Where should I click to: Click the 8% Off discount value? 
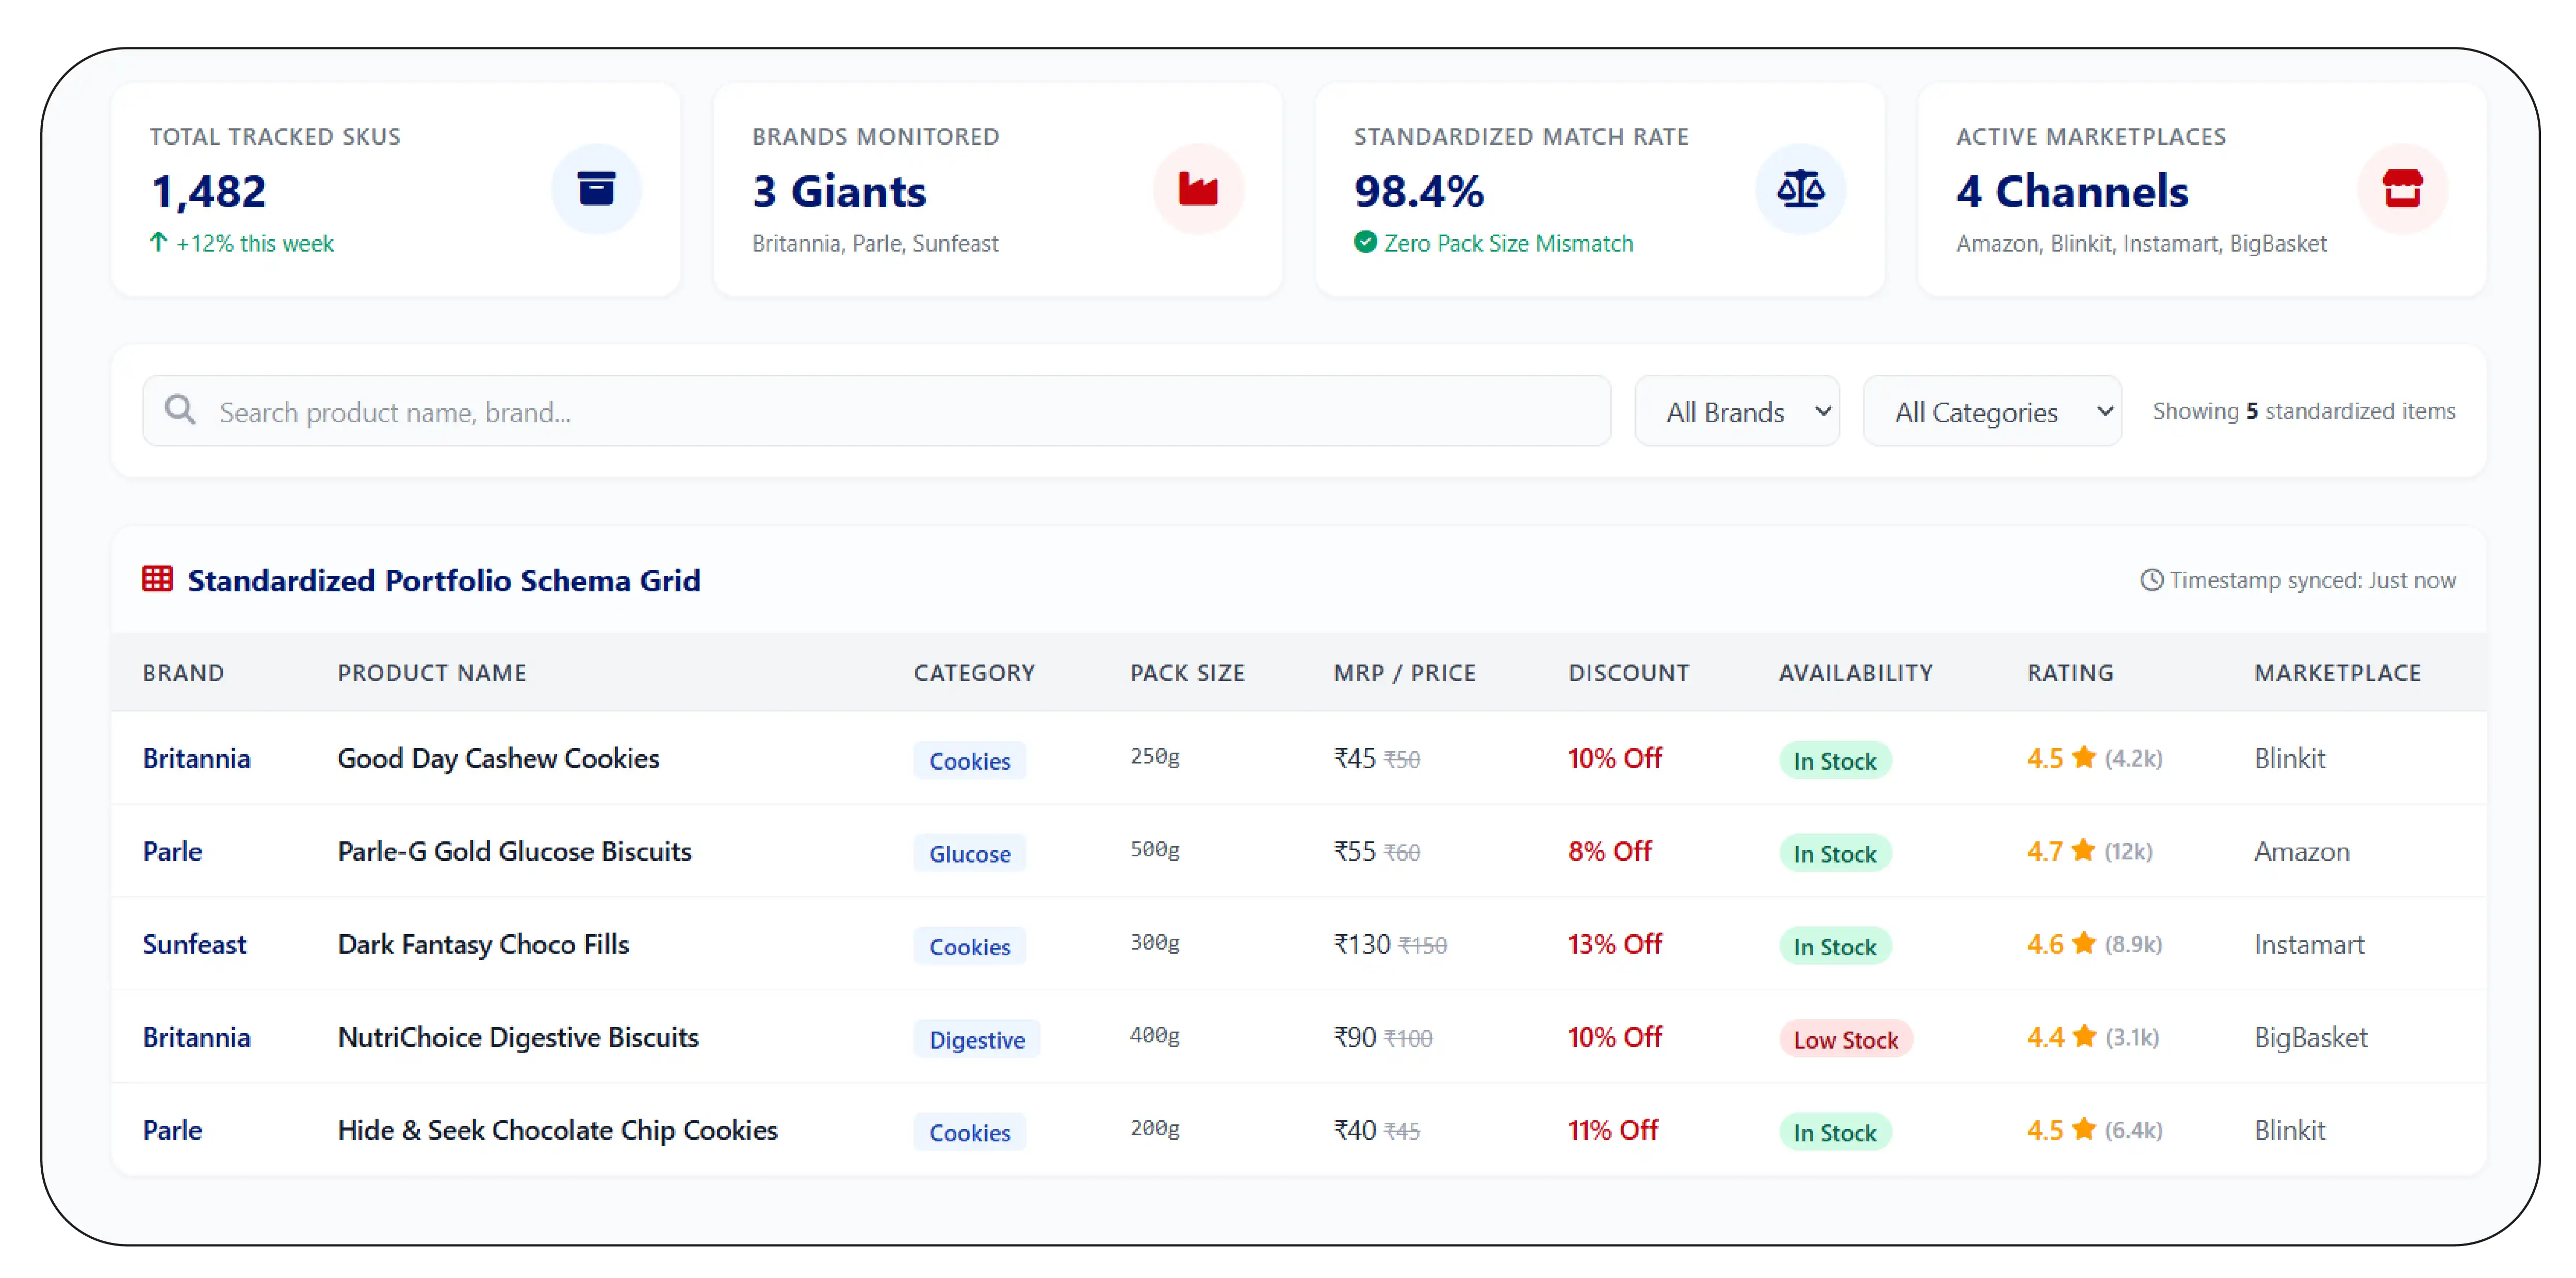pos(1609,851)
